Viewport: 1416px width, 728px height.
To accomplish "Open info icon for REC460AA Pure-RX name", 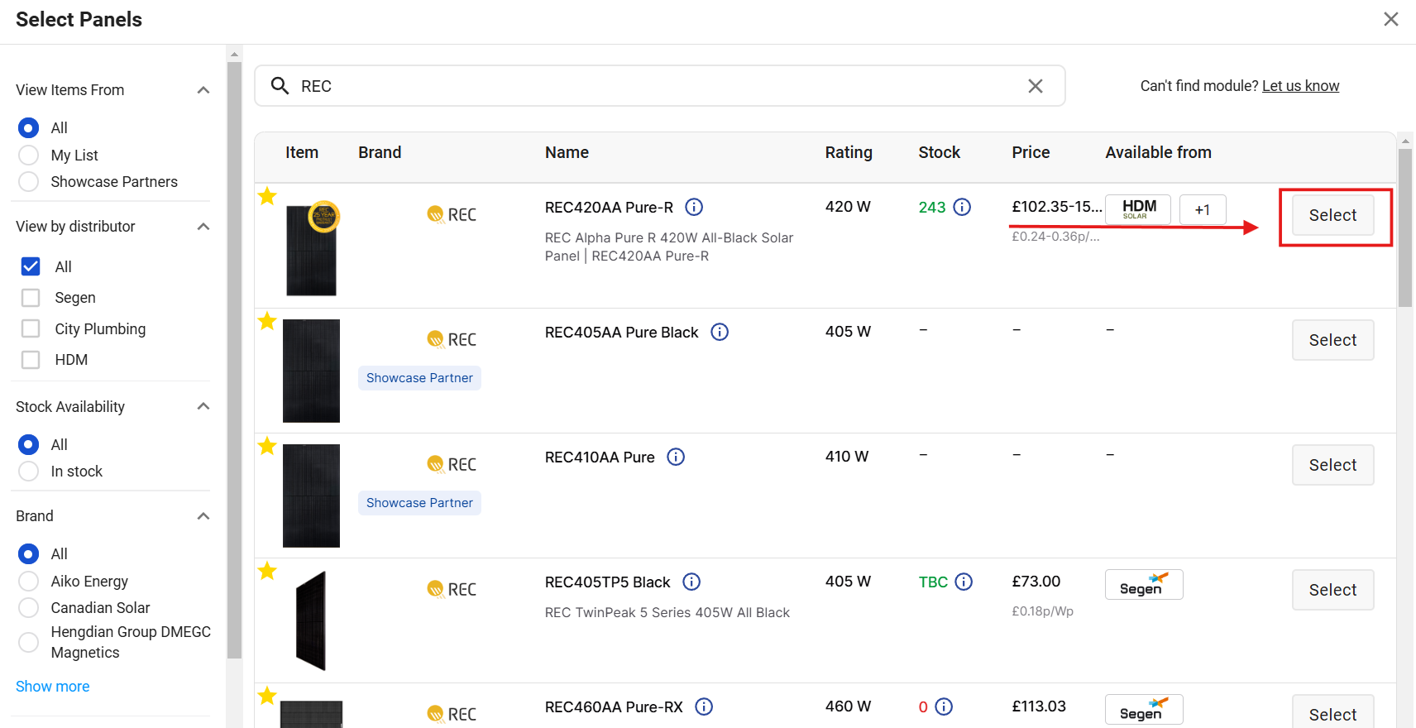I will tap(704, 706).
